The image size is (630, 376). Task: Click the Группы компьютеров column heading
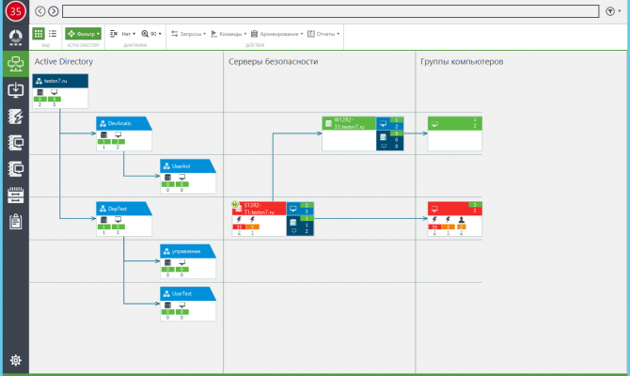pos(462,61)
